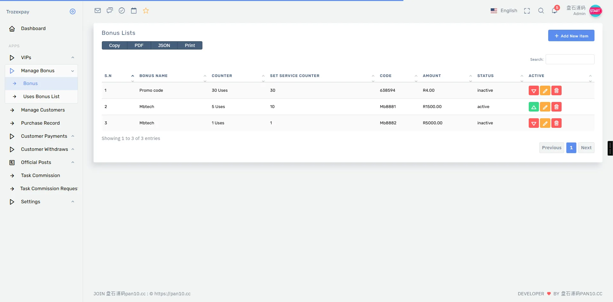Click the Print button

click(190, 45)
